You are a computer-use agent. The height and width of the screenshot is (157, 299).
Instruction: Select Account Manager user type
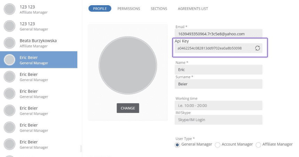(218, 145)
